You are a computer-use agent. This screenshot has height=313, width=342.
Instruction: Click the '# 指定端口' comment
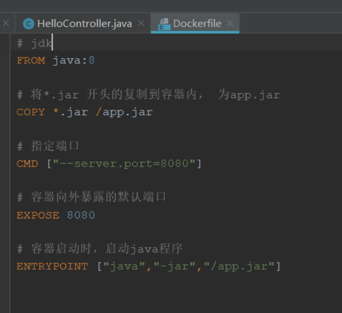coord(48,146)
